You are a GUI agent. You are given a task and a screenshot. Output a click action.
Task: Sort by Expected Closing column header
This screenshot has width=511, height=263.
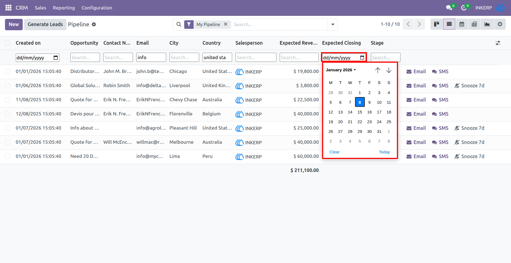pyautogui.click(x=341, y=43)
